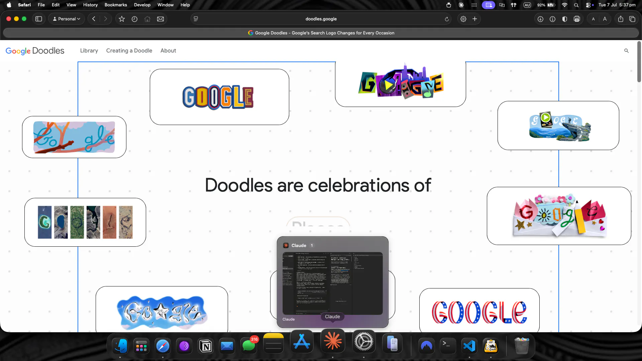642x361 pixels.
Task: Open the About page link
Action: click(x=168, y=50)
